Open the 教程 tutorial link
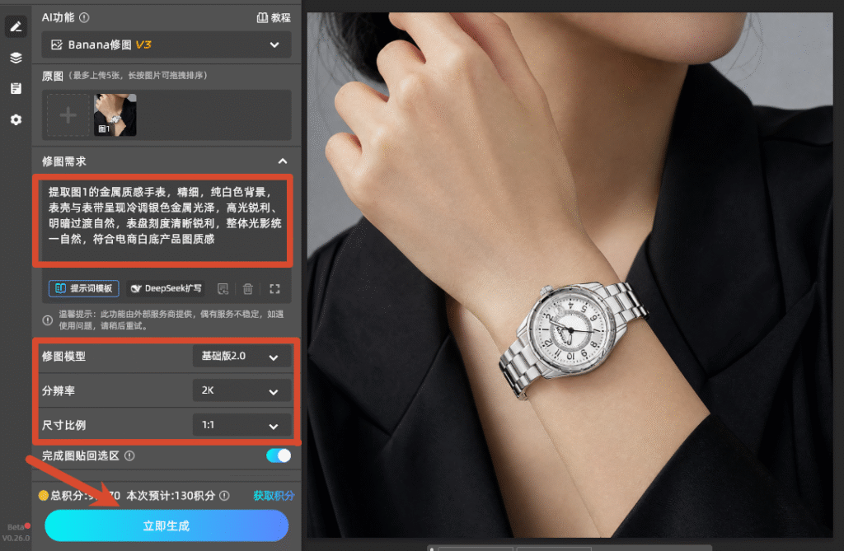The image size is (844, 551). click(x=274, y=18)
